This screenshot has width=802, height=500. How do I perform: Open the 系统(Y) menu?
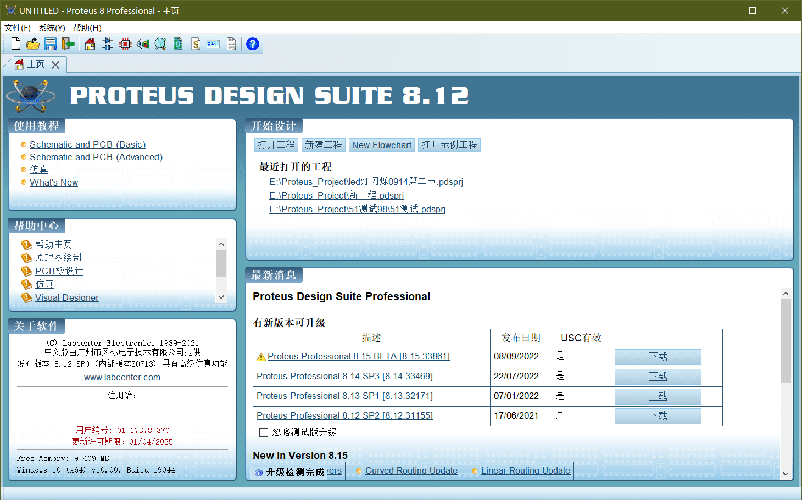point(52,27)
